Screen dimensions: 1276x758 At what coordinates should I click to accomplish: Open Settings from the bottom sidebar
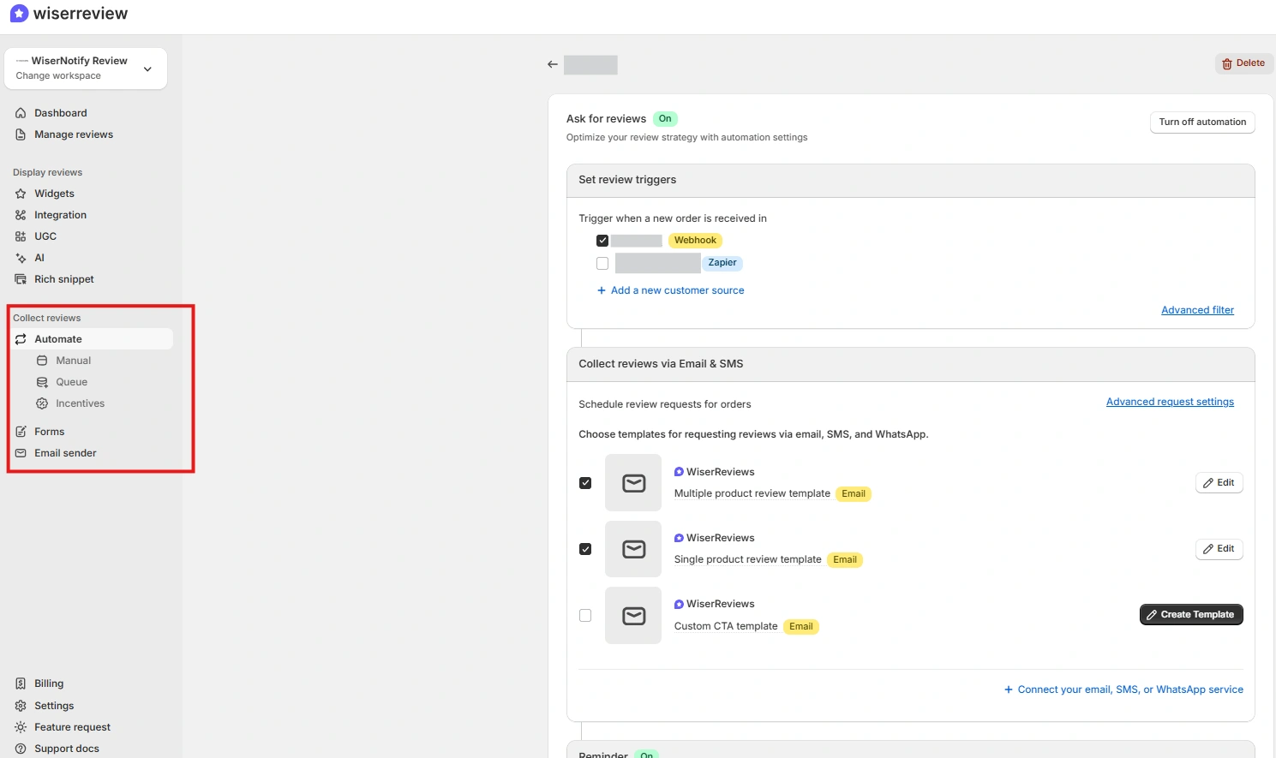click(54, 705)
